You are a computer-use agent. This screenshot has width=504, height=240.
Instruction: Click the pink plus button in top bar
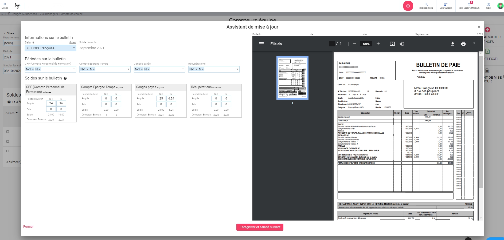pyautogui.click(x=408, y=6)
